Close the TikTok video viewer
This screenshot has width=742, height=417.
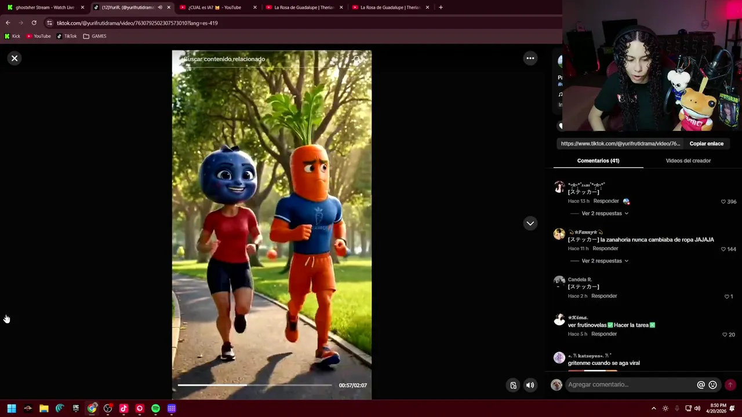tap(14, 58)
